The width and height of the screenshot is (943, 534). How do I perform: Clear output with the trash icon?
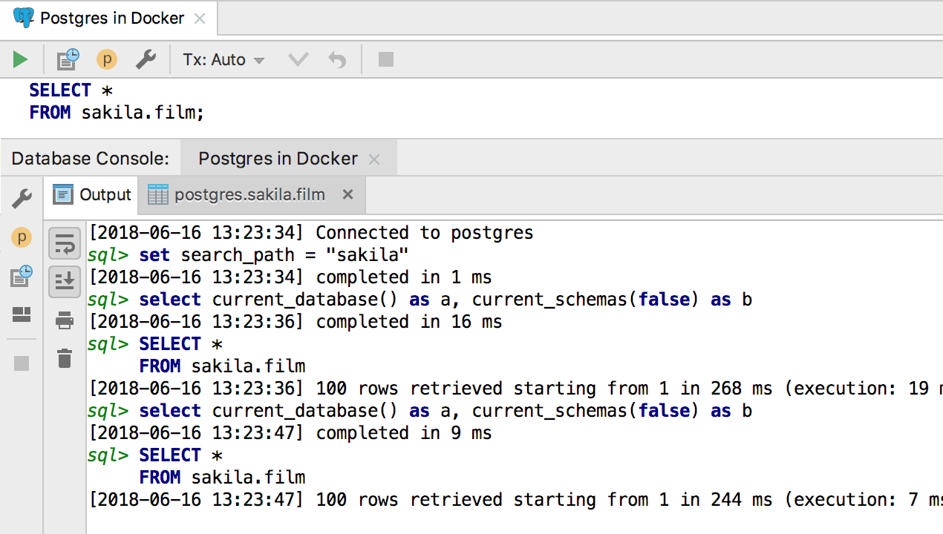[x=65, y=358]
